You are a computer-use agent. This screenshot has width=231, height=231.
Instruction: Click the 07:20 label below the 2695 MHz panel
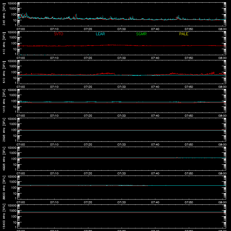[88, 145]
